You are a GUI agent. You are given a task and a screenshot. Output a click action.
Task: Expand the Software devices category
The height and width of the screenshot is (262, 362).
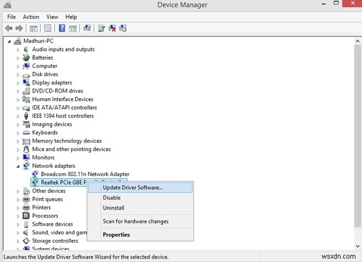tap(18, 224)
